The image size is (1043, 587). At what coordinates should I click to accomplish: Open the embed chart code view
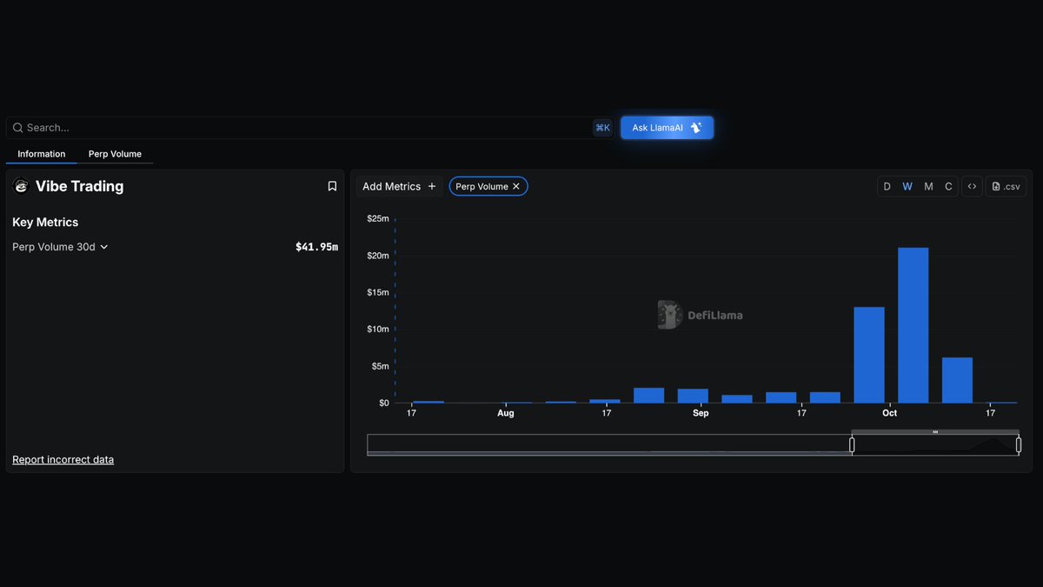coord(972,185)
